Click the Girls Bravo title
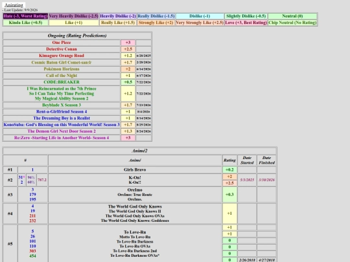The image size is (350, 262). tap(135, 169)
